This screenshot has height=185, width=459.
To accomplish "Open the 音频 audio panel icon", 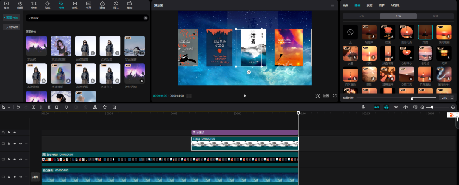I will 20,5.
